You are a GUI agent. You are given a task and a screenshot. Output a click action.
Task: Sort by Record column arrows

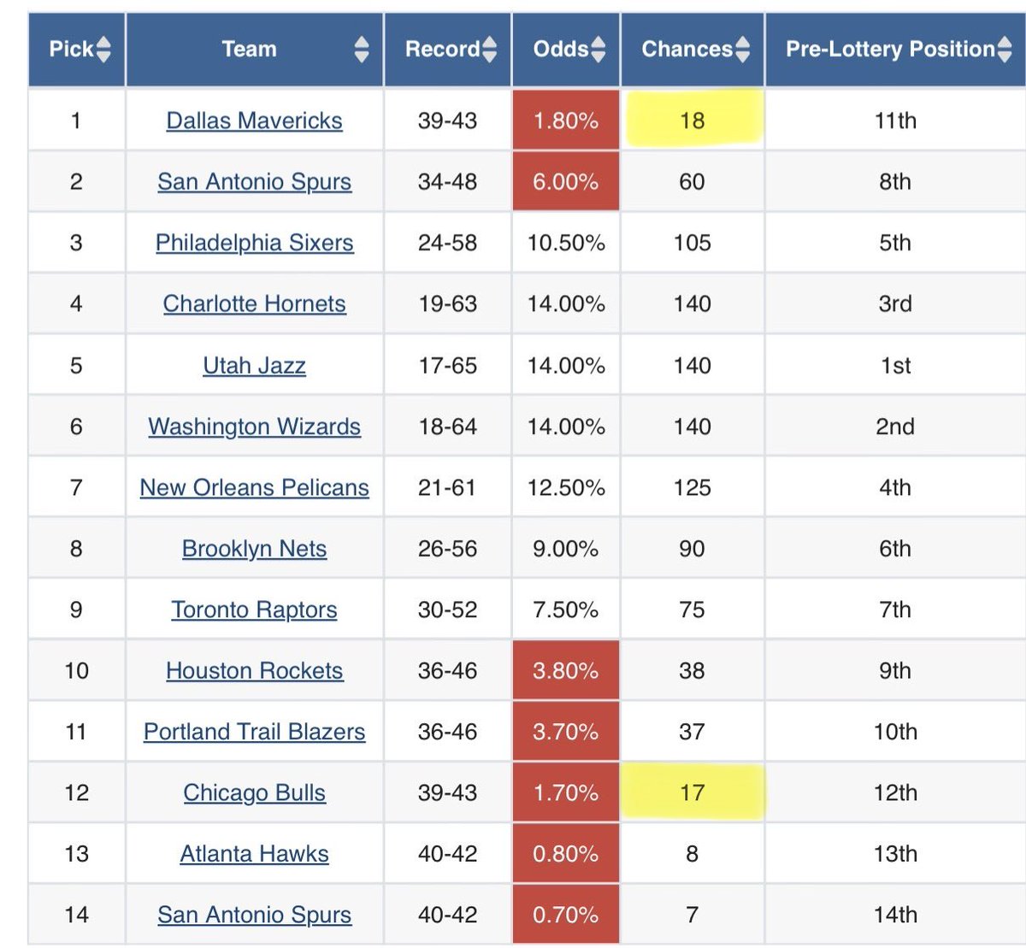[x=489, y=50]
